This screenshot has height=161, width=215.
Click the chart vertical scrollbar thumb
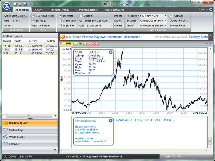[210, 141]
